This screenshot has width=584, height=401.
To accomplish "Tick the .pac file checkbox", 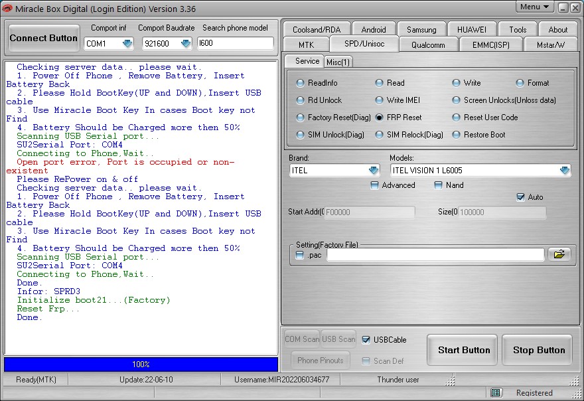I will (299, 256).
